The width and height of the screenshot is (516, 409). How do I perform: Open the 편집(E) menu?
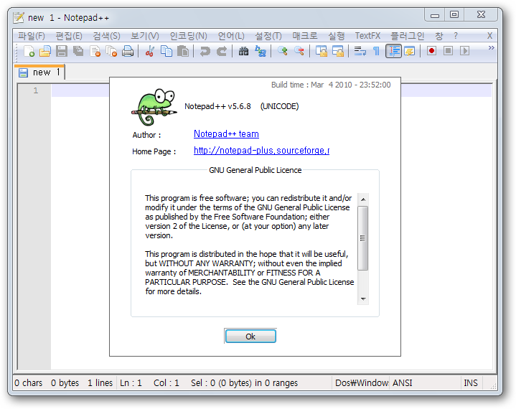tap(69, 36)
